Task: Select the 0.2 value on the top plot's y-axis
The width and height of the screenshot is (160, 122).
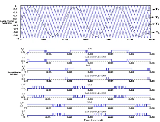Action: pyautogui.click(x=15, y=19)
